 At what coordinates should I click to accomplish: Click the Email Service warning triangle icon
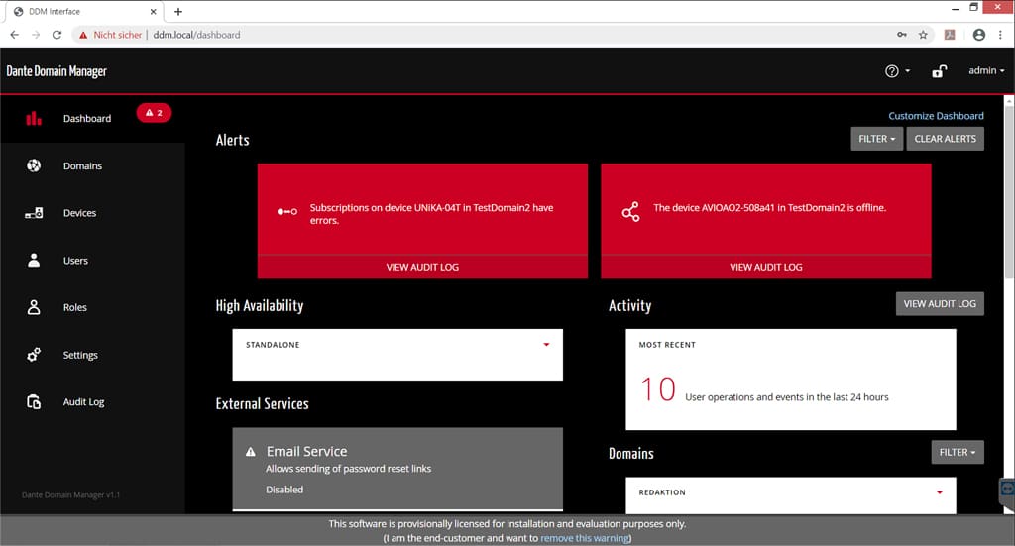tap(251, 452)
